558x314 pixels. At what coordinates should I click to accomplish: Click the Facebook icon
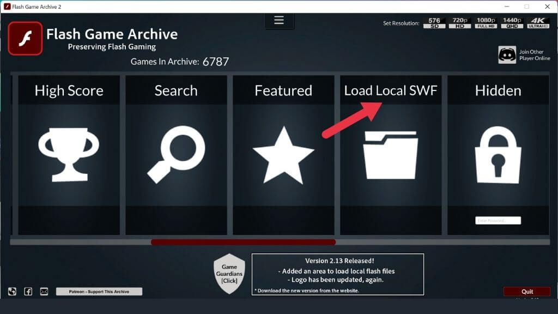click(x=28, y=292)
